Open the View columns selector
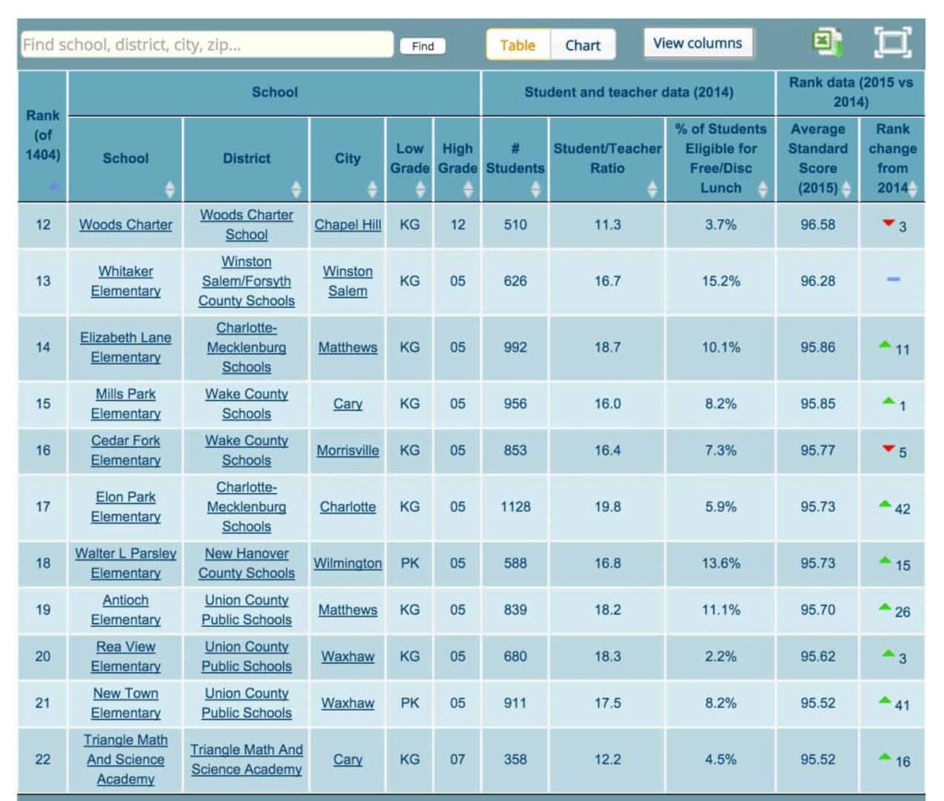944x801 pixels. (x=698, y=41)
